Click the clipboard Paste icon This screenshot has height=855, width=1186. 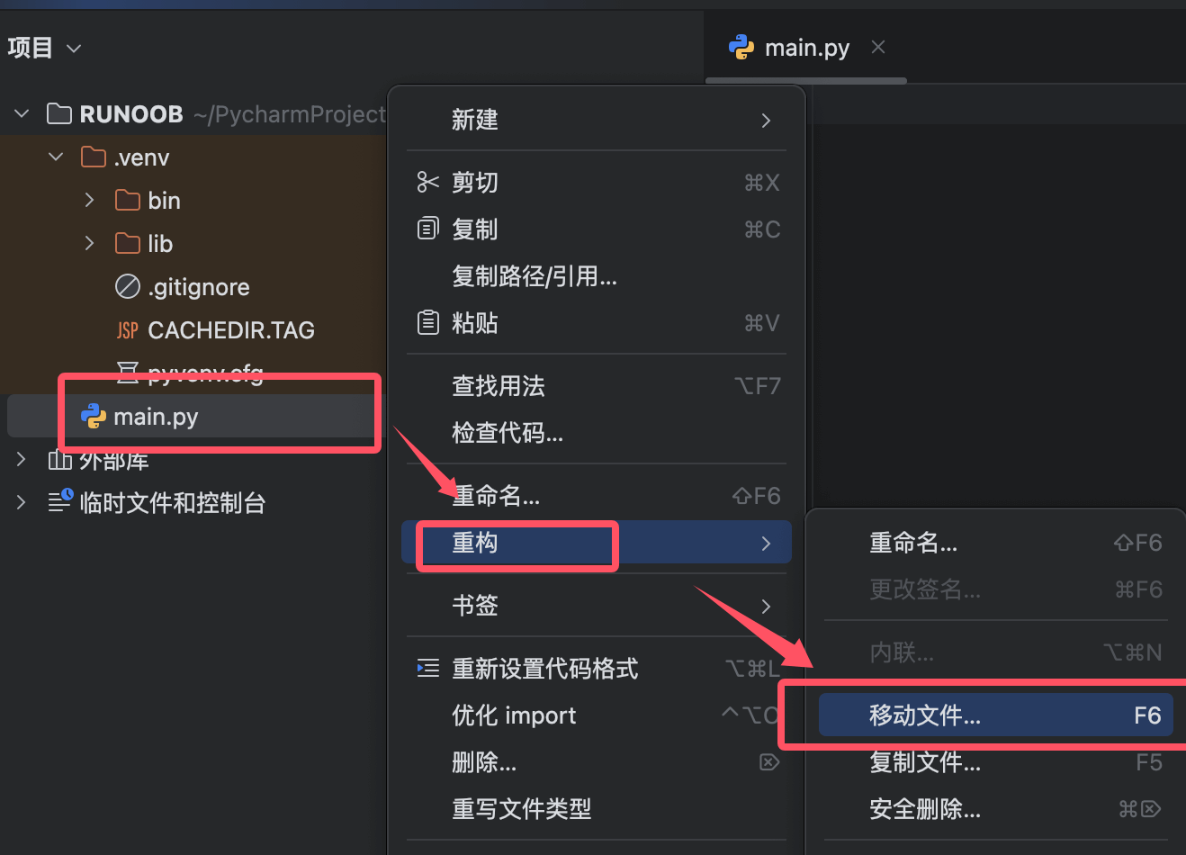pos(428,322)
